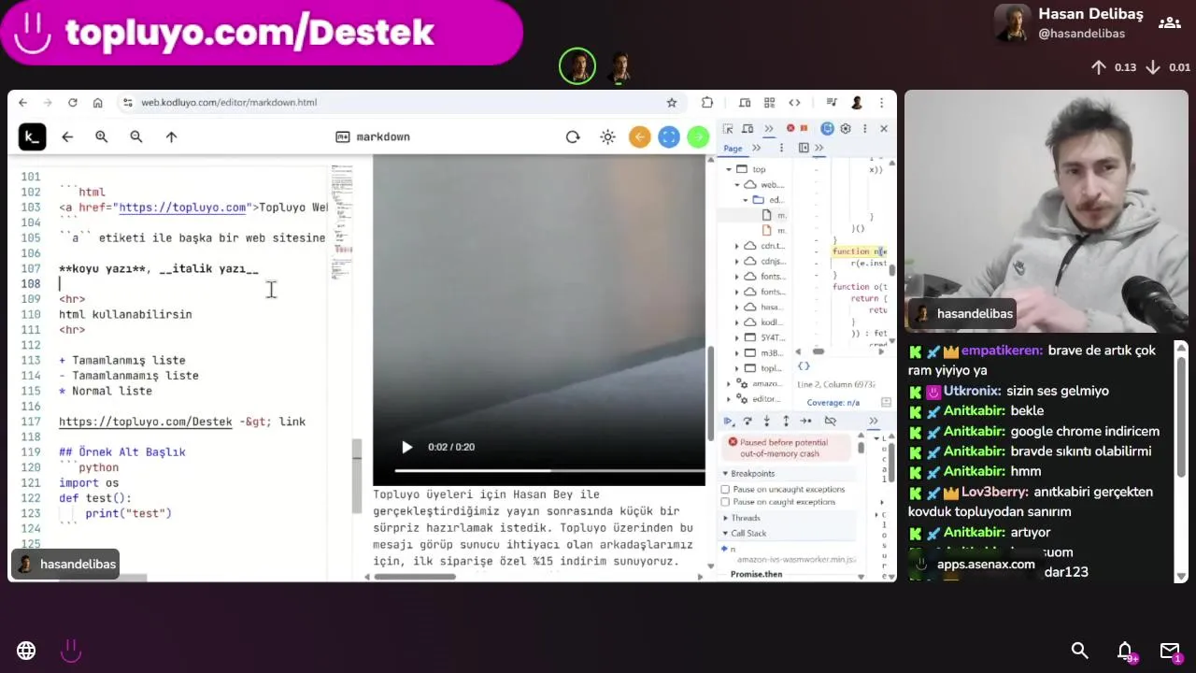
Task: Expand the Threads section
Action: [x=725, y=518]
